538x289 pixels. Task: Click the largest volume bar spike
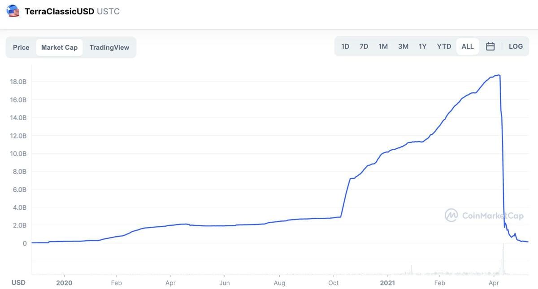[503, 259]
